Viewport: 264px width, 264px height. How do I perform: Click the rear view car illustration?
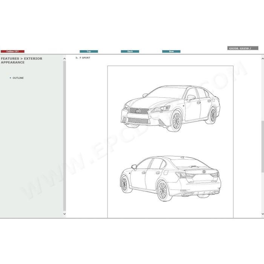click(x=170, y=178)
